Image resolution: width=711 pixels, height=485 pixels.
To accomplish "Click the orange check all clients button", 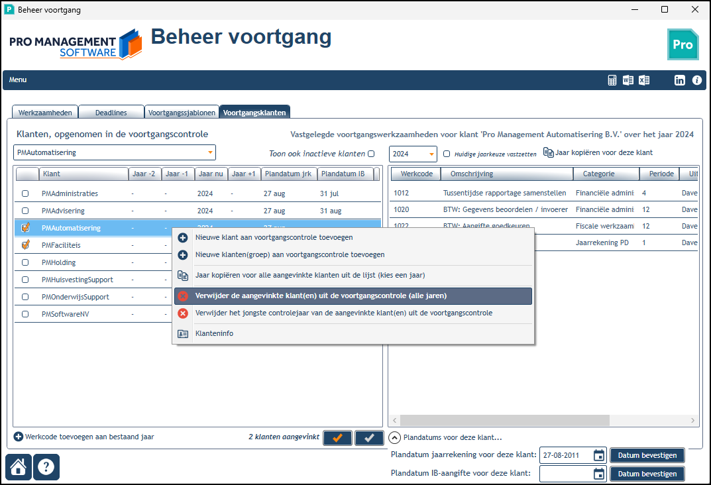I will coord(337,437).
